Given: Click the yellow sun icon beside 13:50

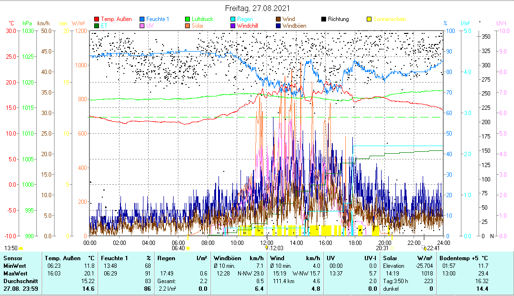Looking at the screenshot, I should pos(21,248).
